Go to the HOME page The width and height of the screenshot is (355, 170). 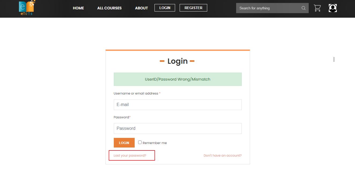tap(78, 8)
